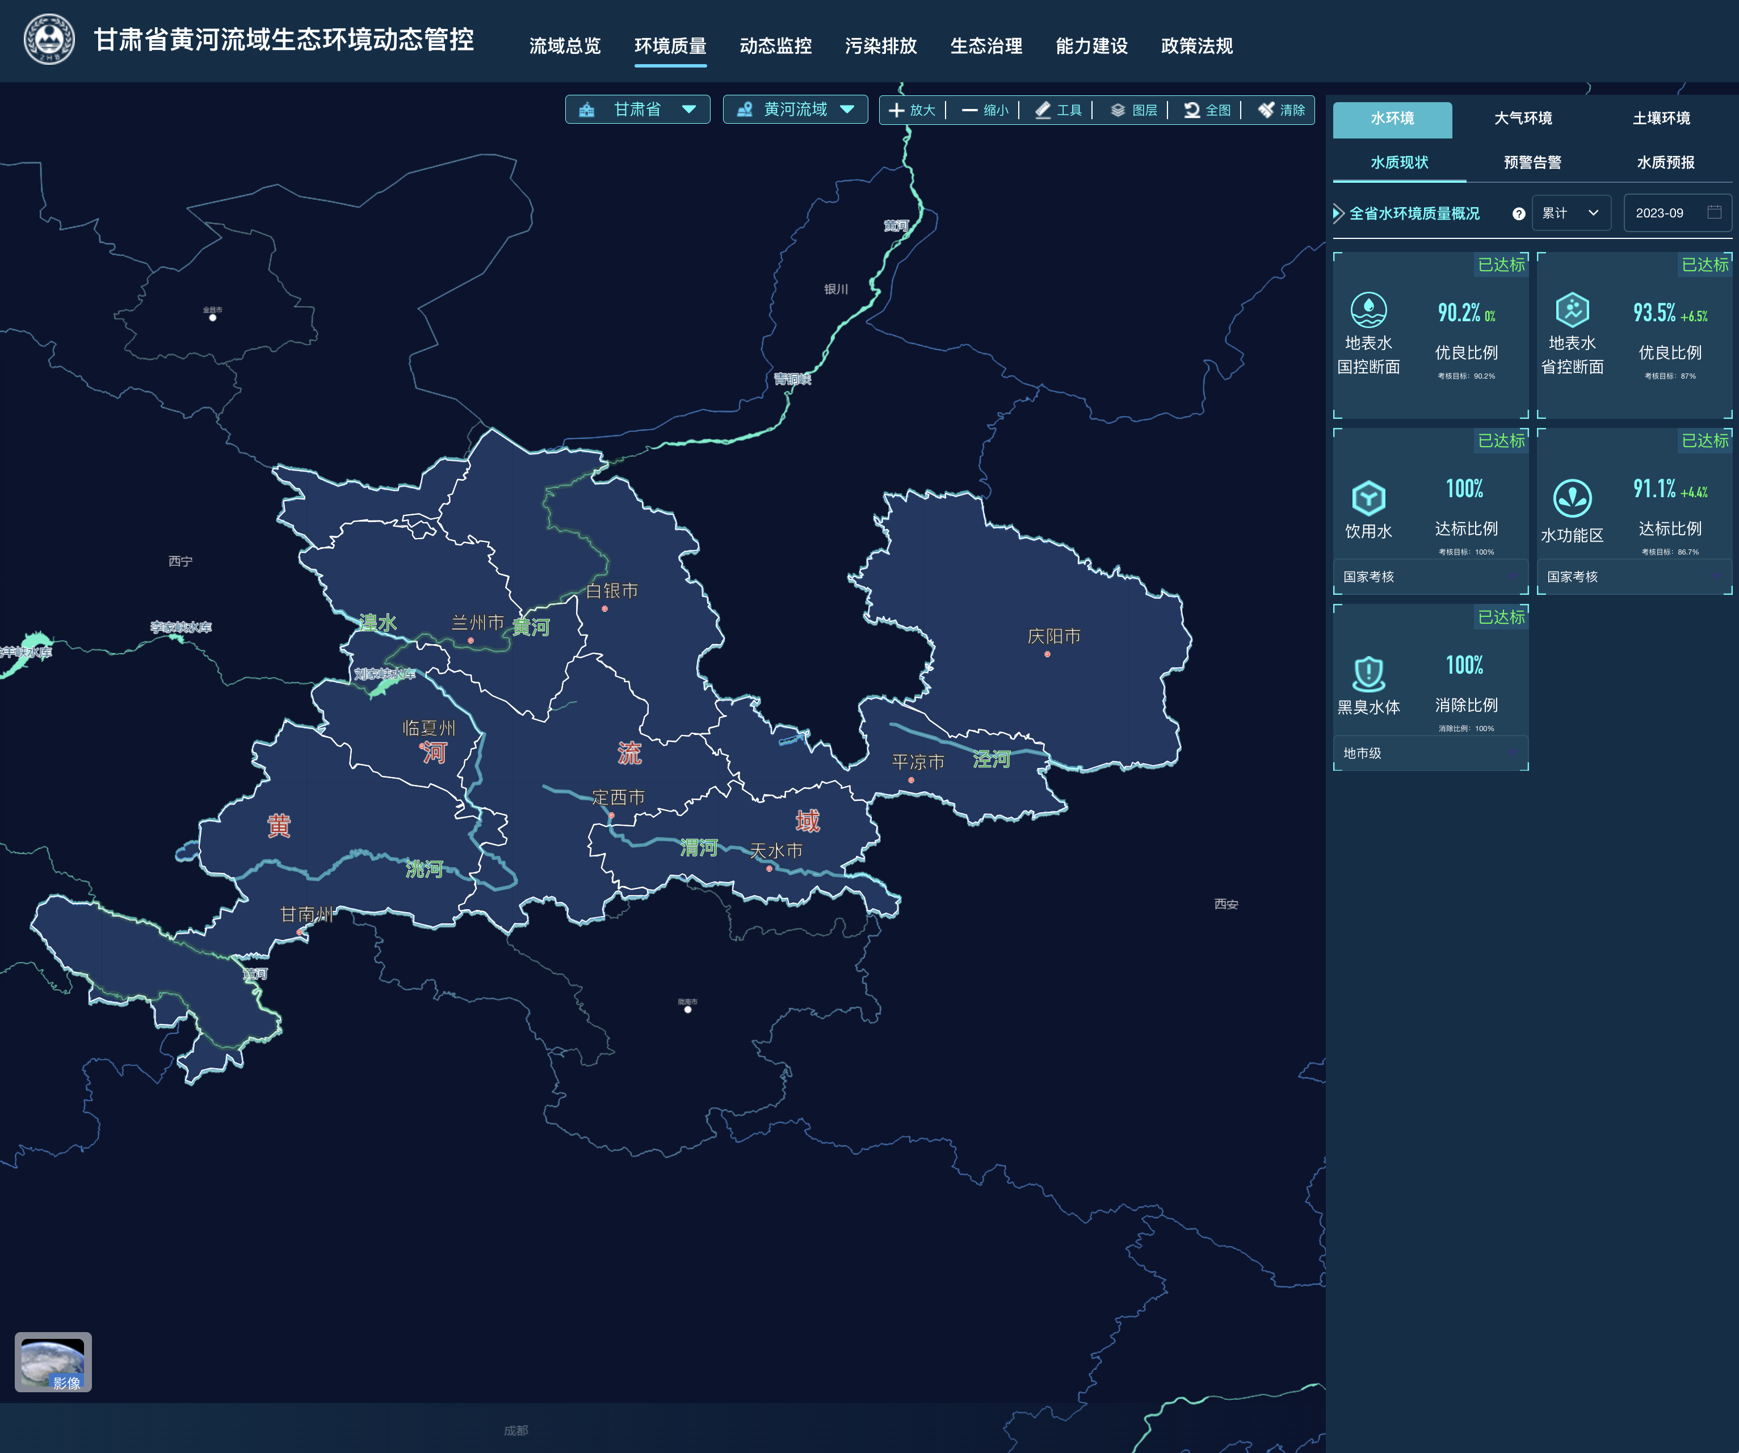
Task: Zoom in with the 放大 tool
Action: [911, 110]
